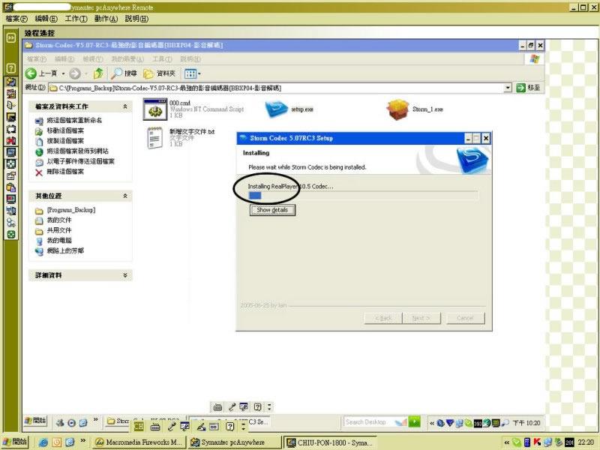Viewport: 600px width, 450px height.
Task: Open pcAnywhere 說明(H) menu
Action: pyautogui.click(x=136, y=19)
